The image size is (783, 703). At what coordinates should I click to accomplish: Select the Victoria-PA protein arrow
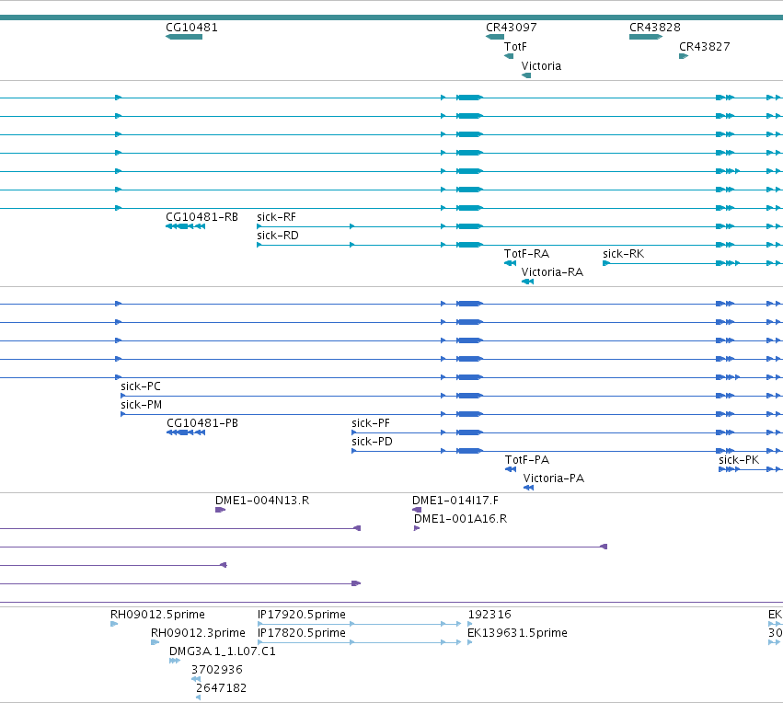[528, 488]
